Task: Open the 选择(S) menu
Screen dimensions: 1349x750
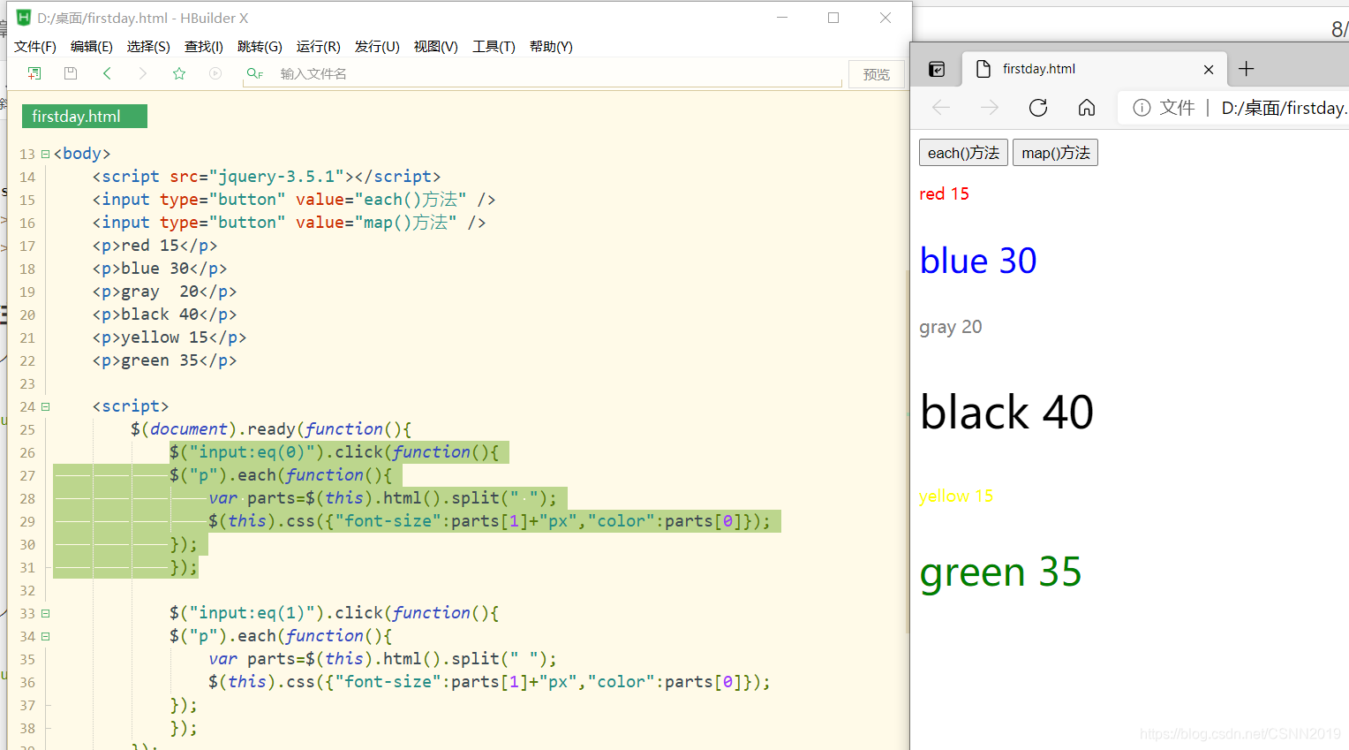Action: [148, 46]
